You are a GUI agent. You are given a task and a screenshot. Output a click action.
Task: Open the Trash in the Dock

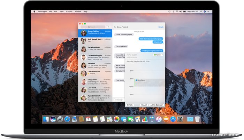pyautogui.click(x=197, y=119)
